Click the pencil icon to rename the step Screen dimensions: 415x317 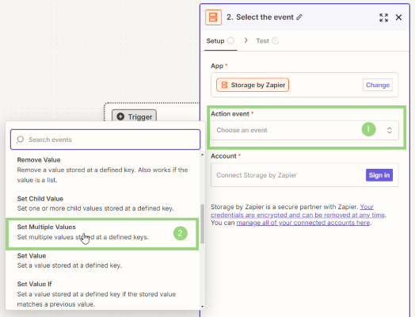pyautogui.click(x=299, y=17)
